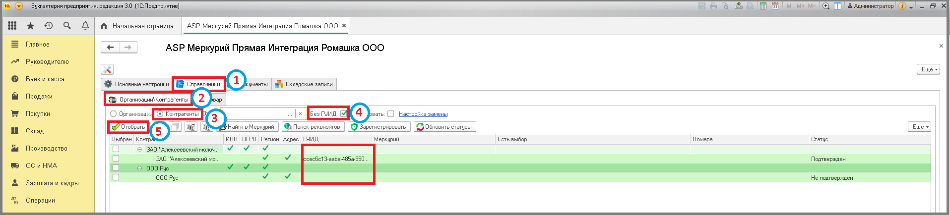Click the forward arrow navigation button
This screenshot has height=215, width=950.
pos(128,48)
